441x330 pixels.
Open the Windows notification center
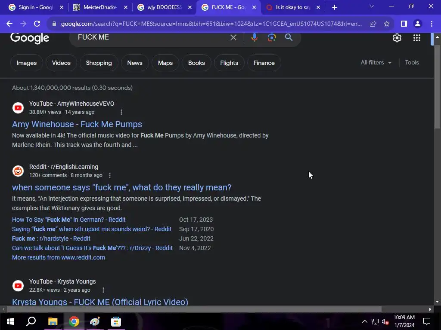tap(427, 321)
